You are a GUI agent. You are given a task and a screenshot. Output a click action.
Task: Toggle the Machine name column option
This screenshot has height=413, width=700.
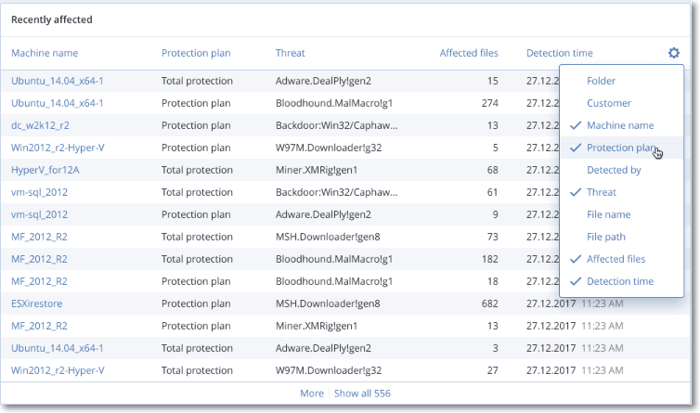[619, 125]
